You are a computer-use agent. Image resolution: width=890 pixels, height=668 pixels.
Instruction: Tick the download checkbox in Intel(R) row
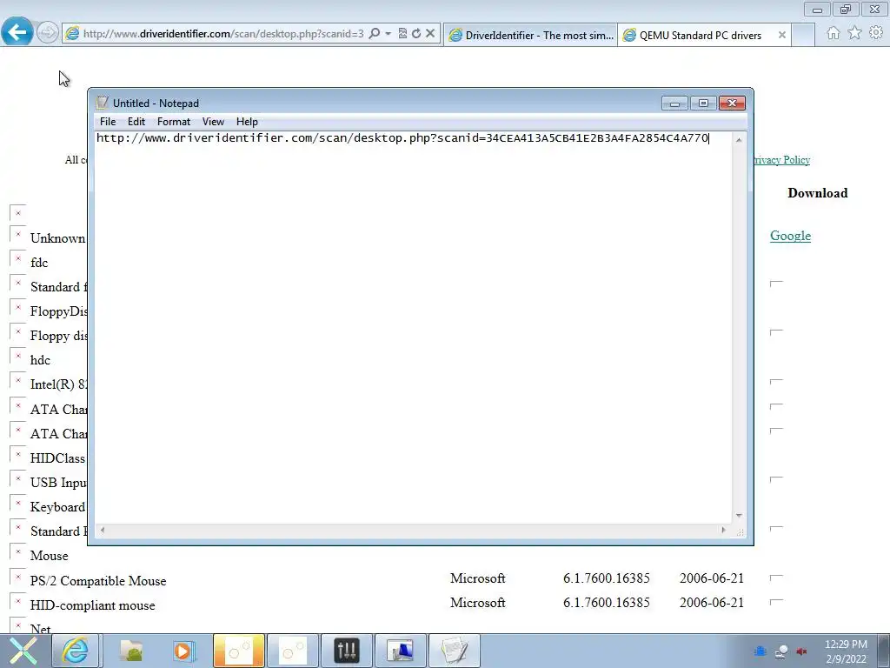tap(776, 382)
